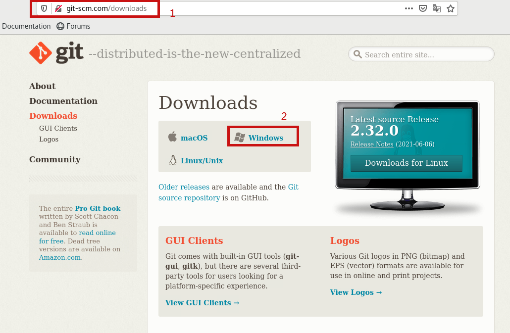Click the --distributed-is-the-new-centralized tagline
This screenshot has height=333, width=510.
tap(195, 54)
